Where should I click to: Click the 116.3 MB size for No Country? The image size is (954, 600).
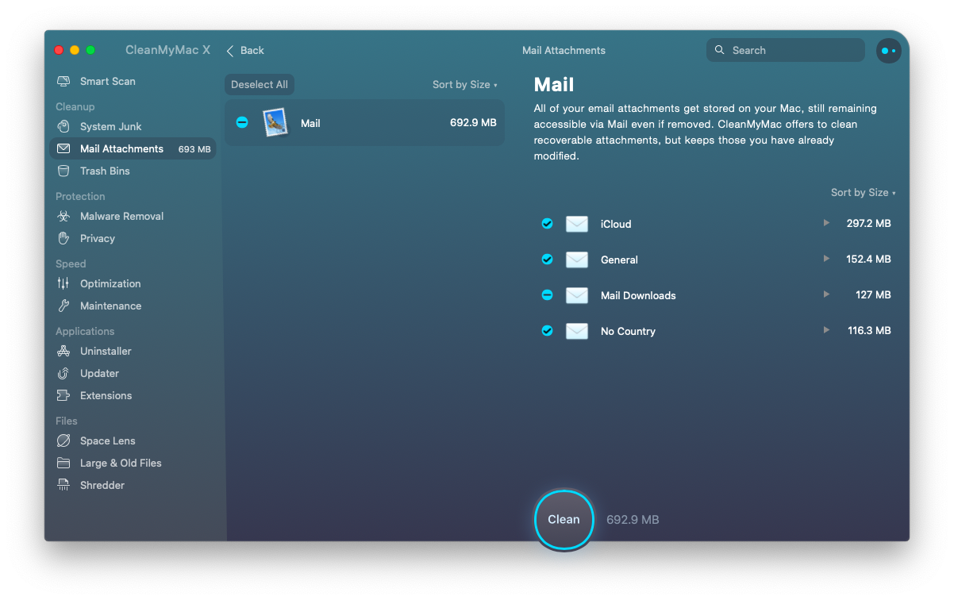pyautogui.click(x=869, y=331)
